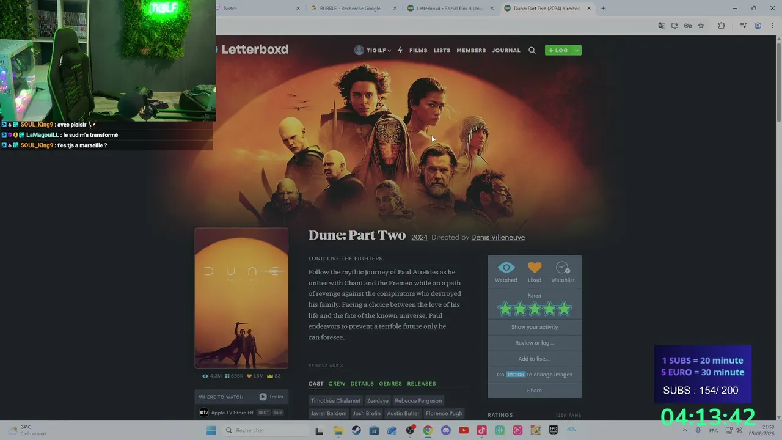The height and width of the screenshot is (440, 782).
Task: Open Josh Brolin cast link
Action: click(x=367, y=414)
